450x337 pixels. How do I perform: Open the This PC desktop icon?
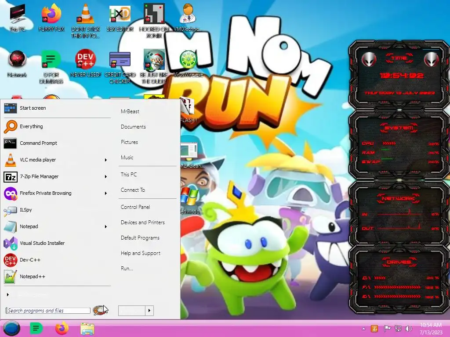[17, 18]
